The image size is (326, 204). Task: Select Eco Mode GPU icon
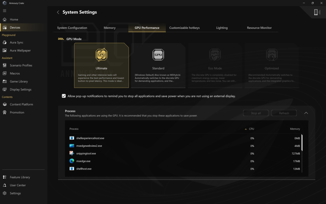click(x=215, y=54)
